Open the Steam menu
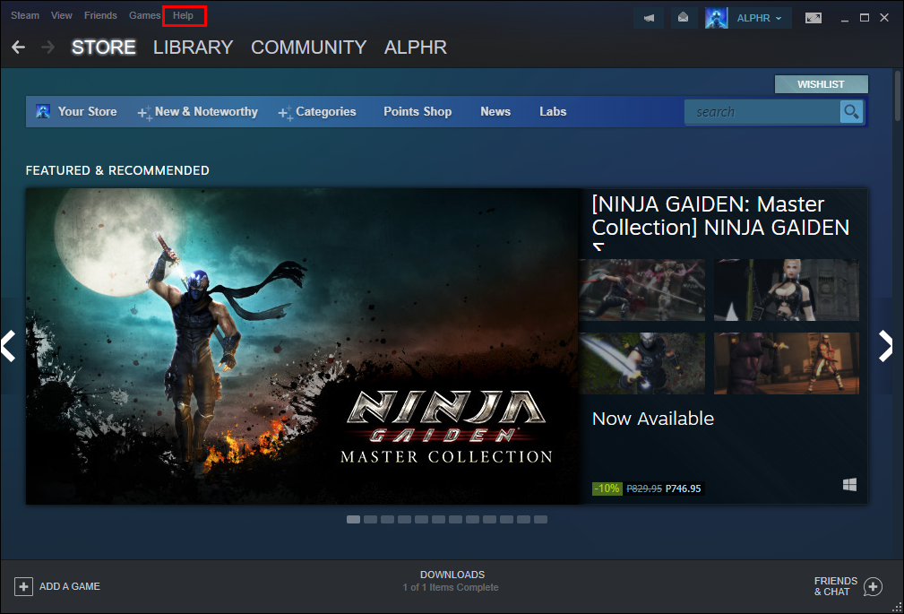The height and width of the screenshot is (614, 904). [25, 15]
